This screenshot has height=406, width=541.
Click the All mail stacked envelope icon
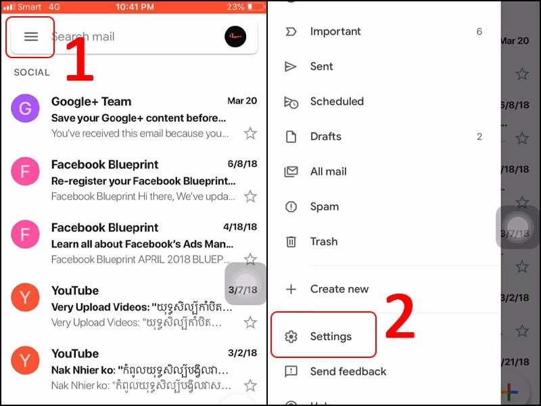pos(291,172)
